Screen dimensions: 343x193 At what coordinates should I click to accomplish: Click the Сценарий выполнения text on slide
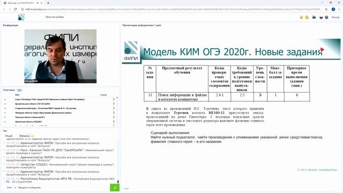click(x=170, y=133)
